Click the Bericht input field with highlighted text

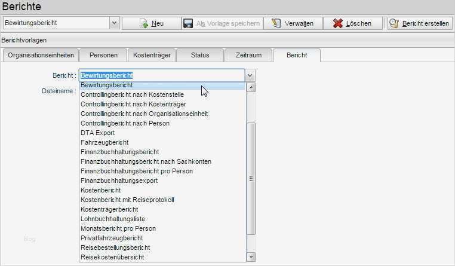pos(162,75)
